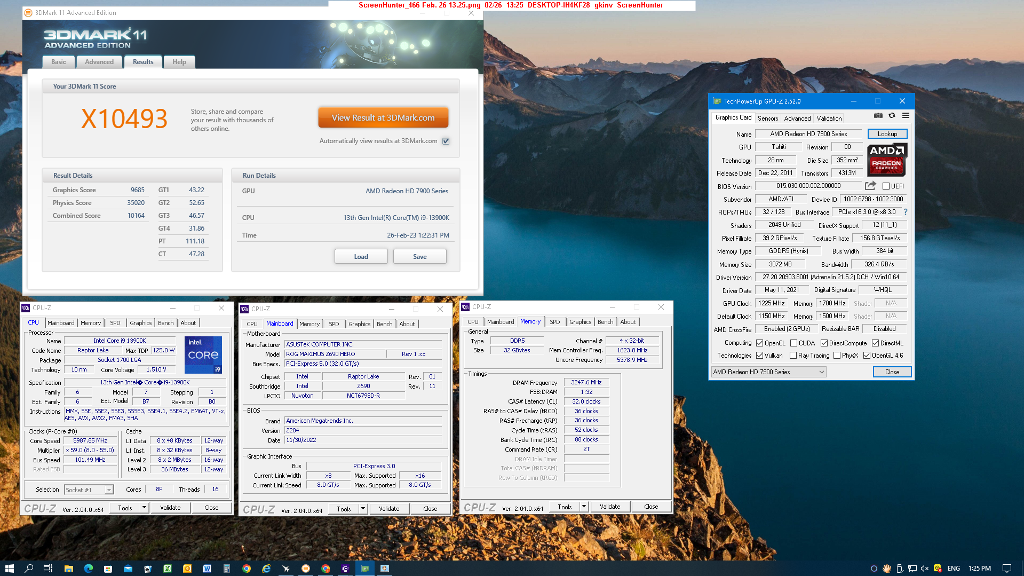
Task: Open Google Chrome from taskbar
Action: click(247, 568)
